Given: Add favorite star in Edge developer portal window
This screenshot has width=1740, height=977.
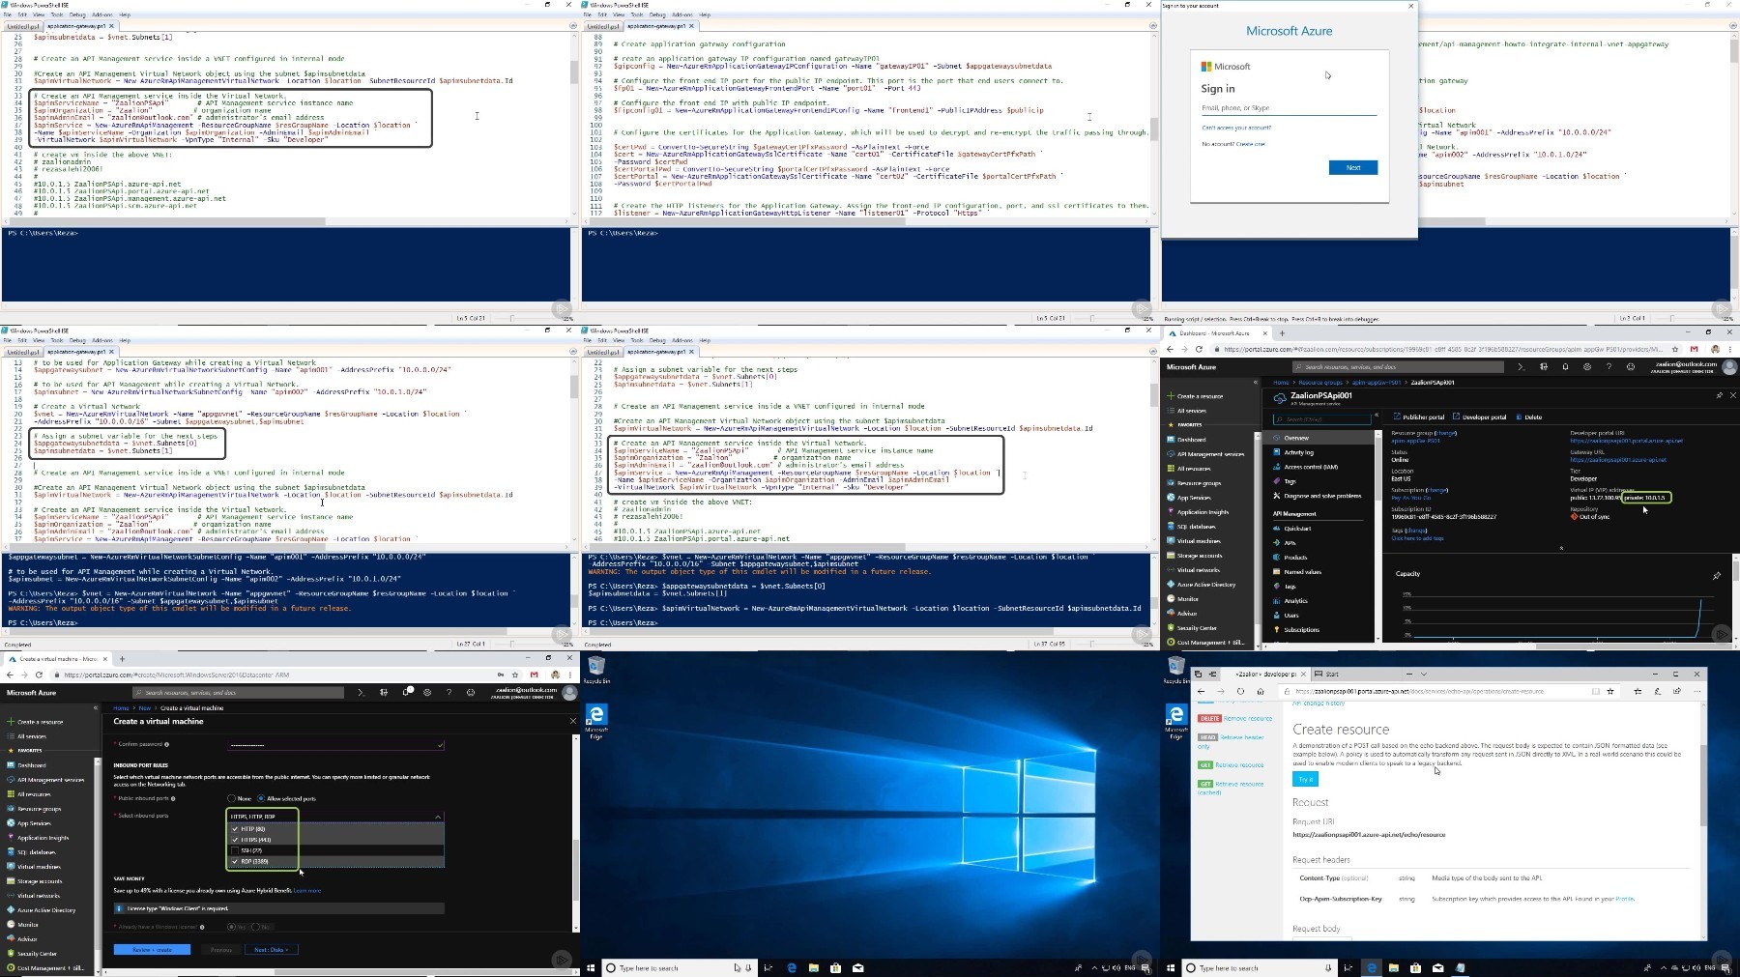Looking at the screenshot, I should 1610,691.
